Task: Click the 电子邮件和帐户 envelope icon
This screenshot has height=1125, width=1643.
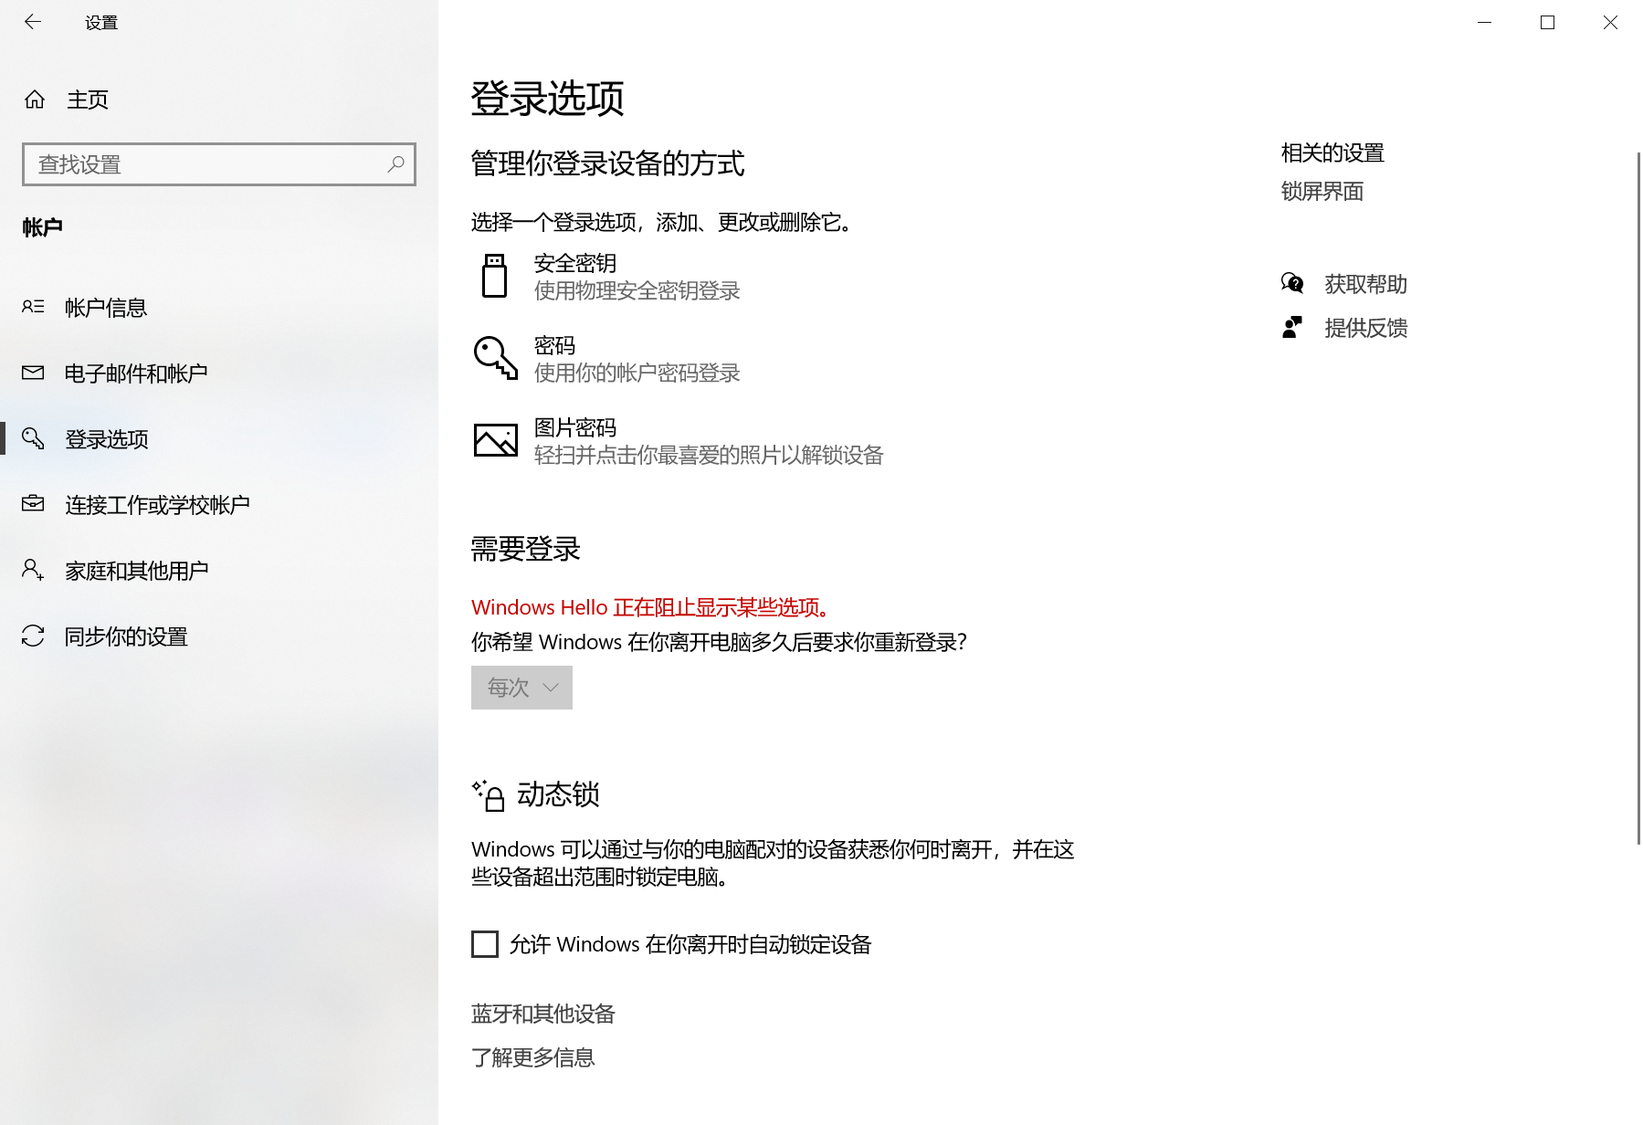Action: coord(33,373)
